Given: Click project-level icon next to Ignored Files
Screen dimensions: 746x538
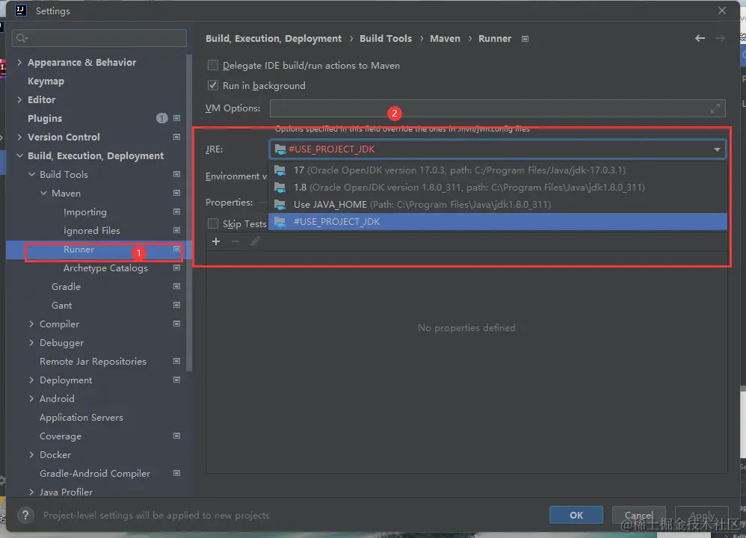Looking at the screenshot, I should click(x=176, y=230).
